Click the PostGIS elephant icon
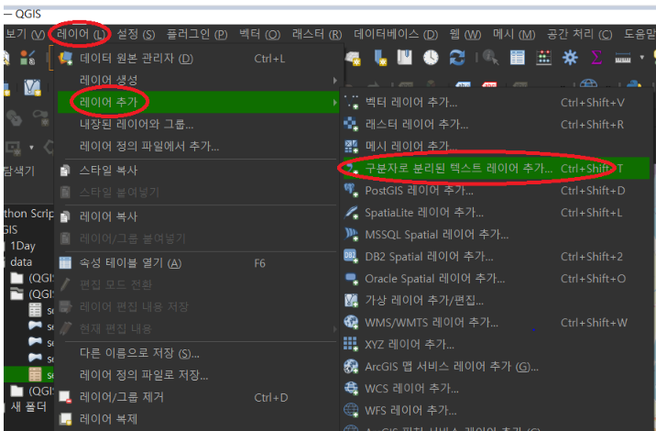This screenshot has width=656, height=431. 351,190
